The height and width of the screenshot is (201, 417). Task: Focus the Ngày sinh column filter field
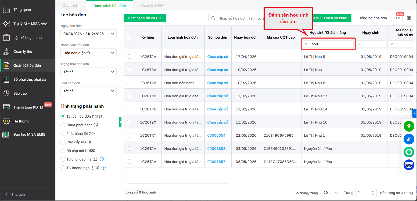tap(371, 44)
